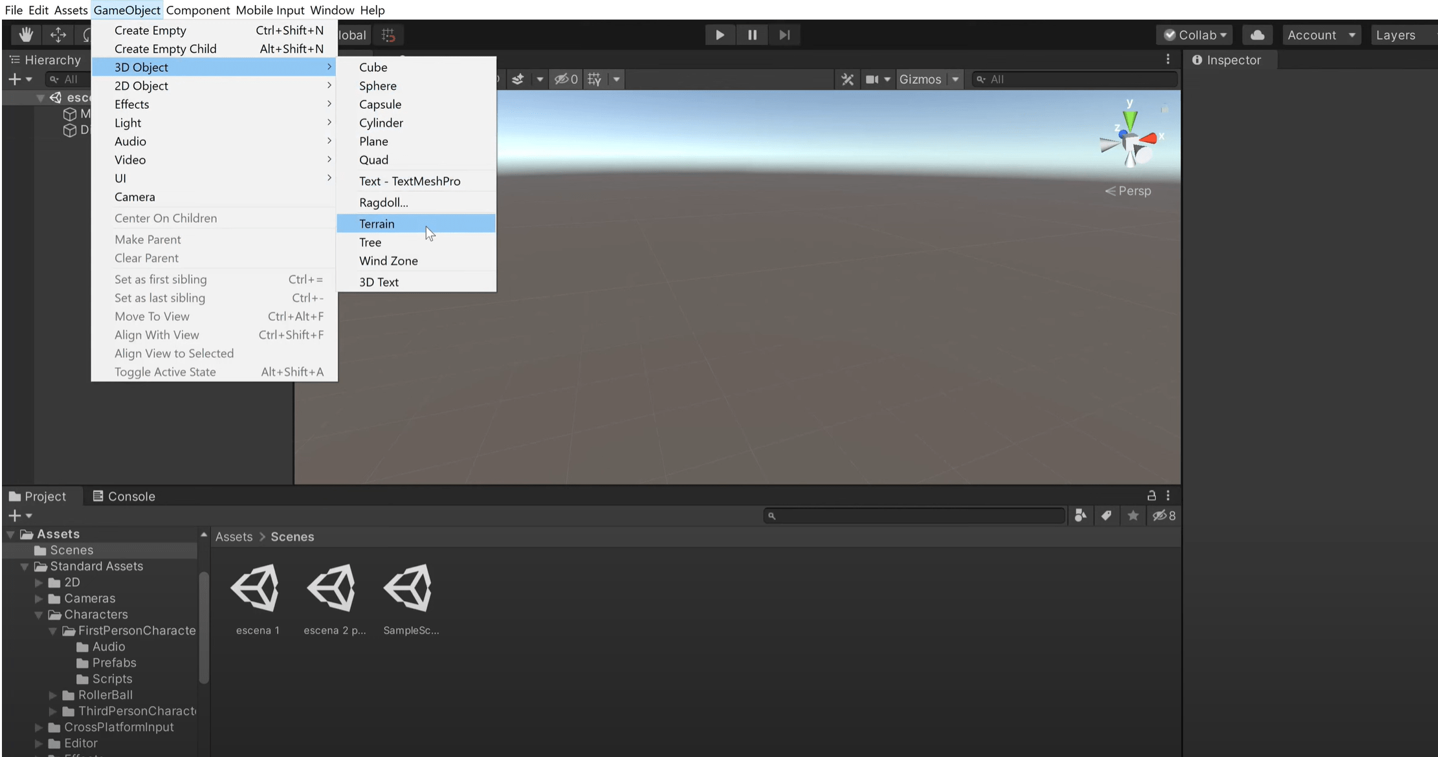Expand the Light submenu
Viewport: 1438px width, 757px height.
214,122
